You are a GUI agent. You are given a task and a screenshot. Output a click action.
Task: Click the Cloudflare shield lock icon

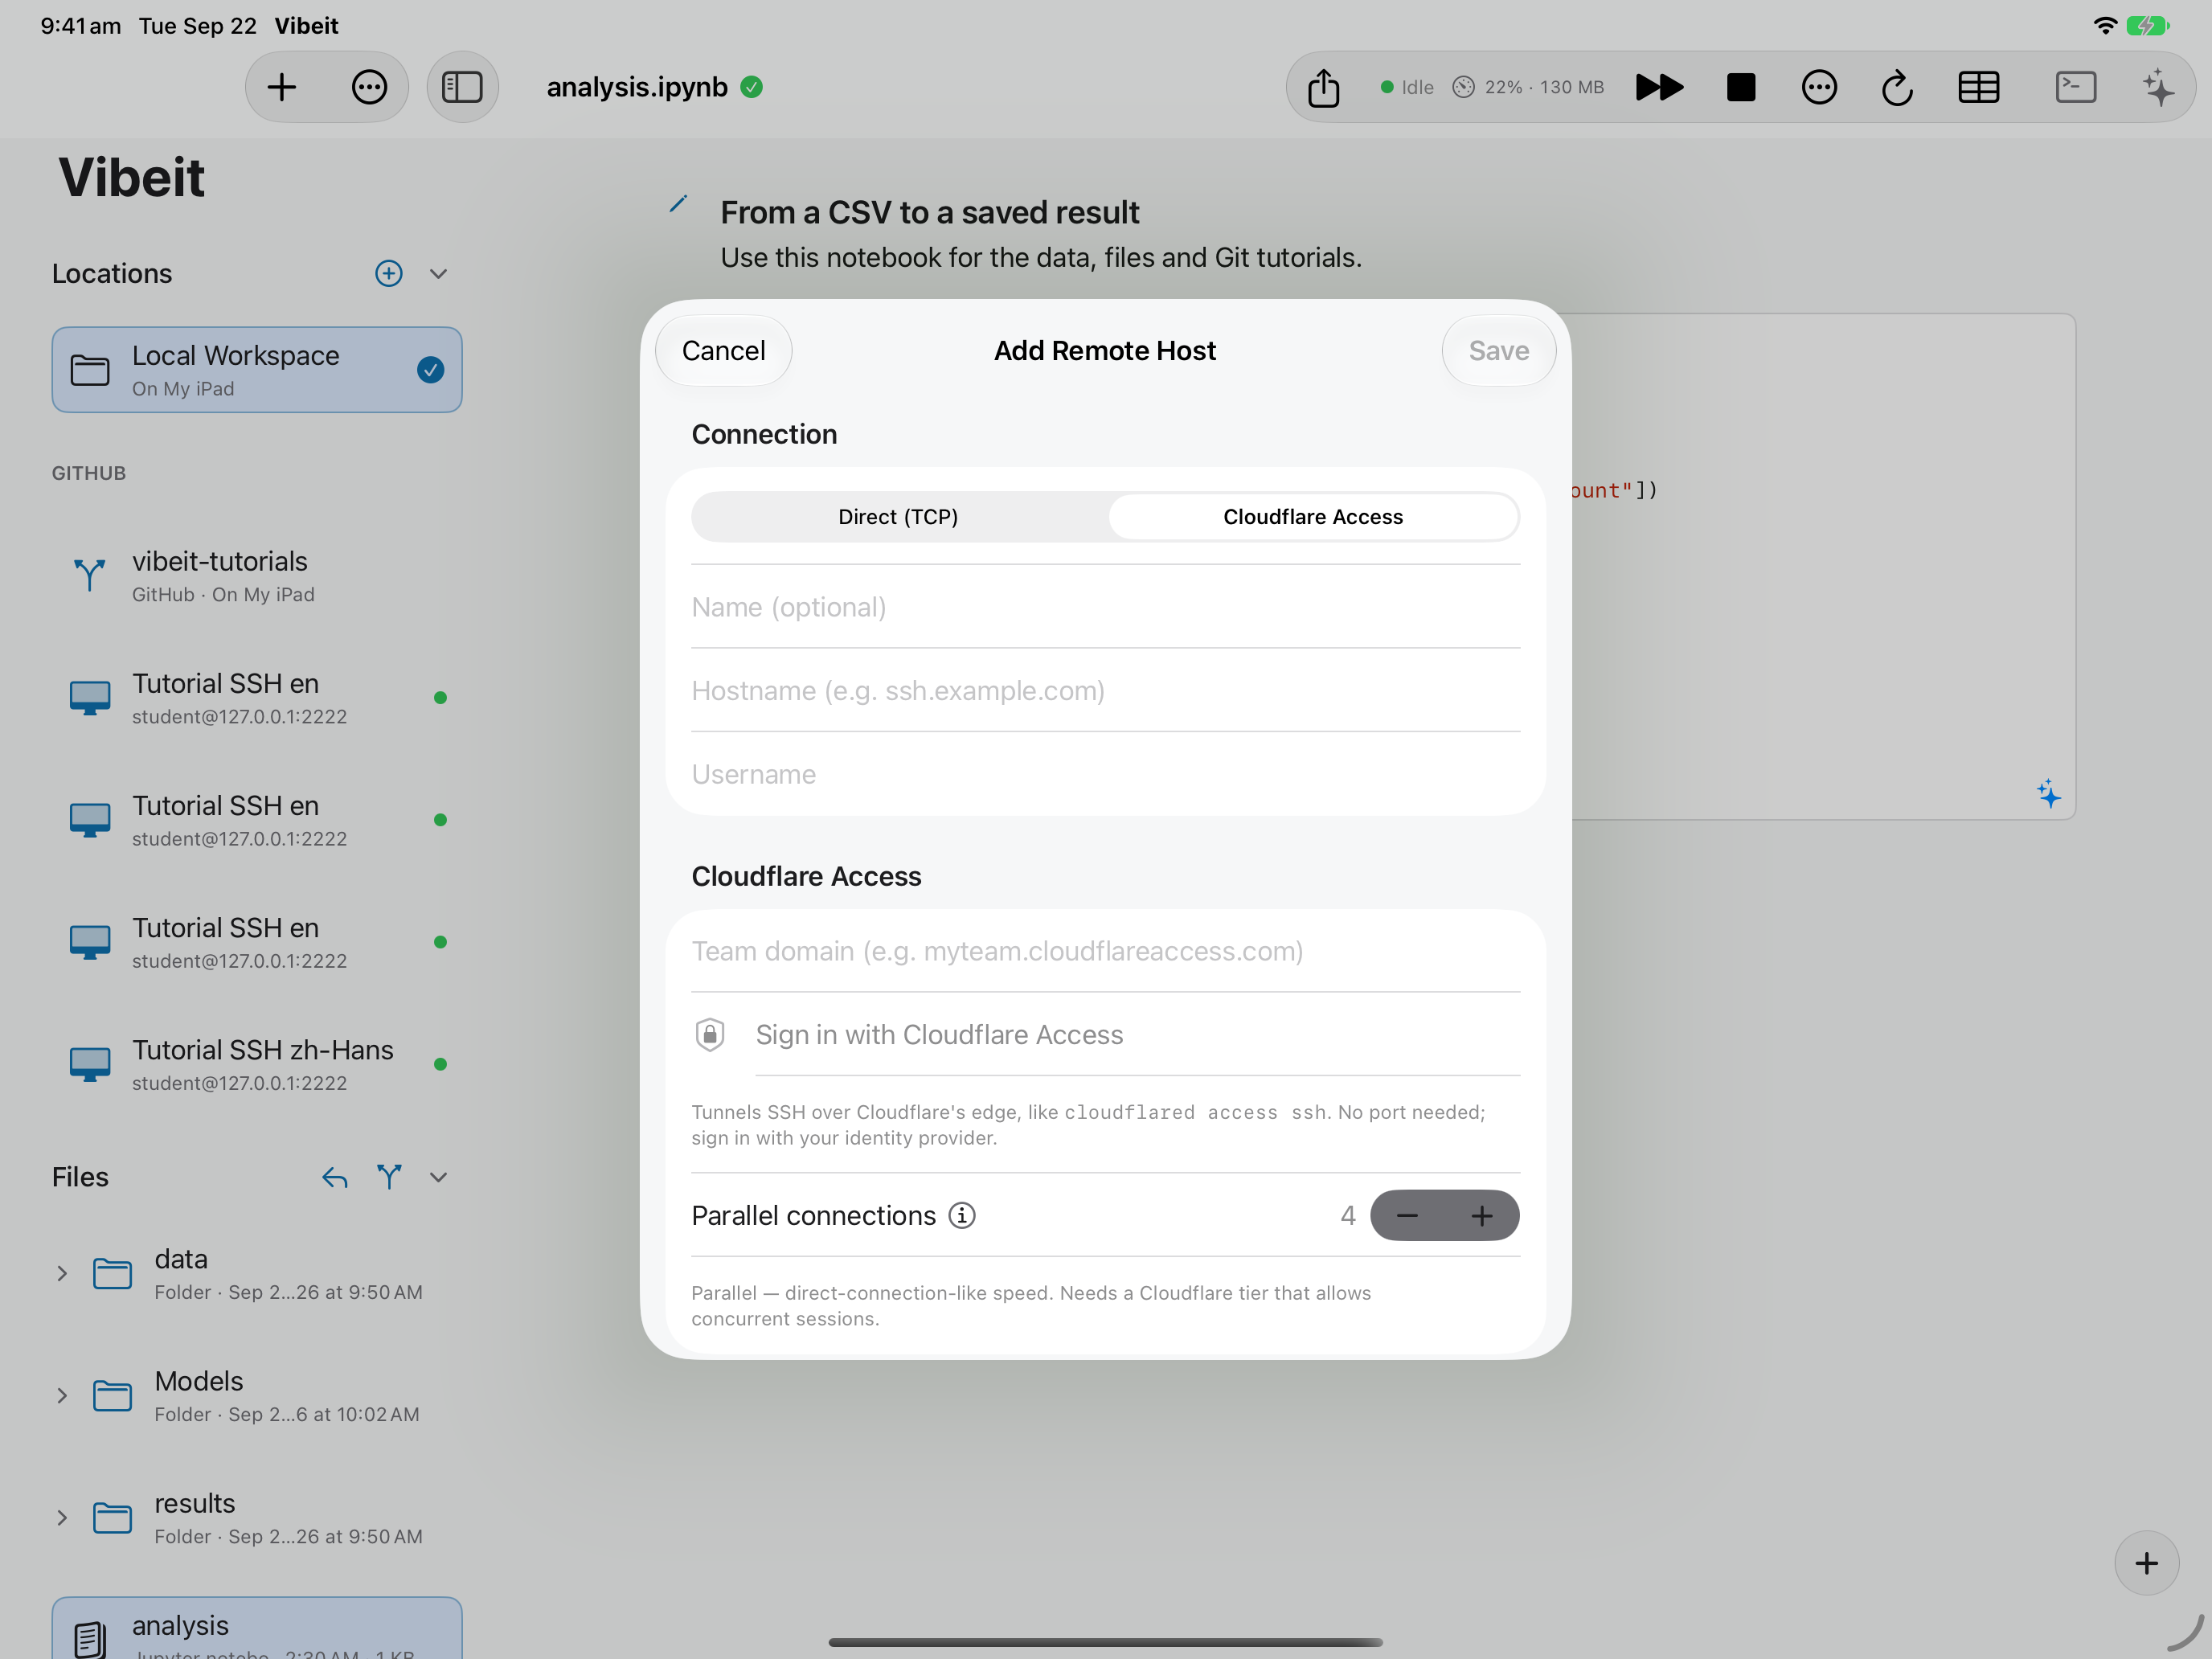(x=710, y=1034)
